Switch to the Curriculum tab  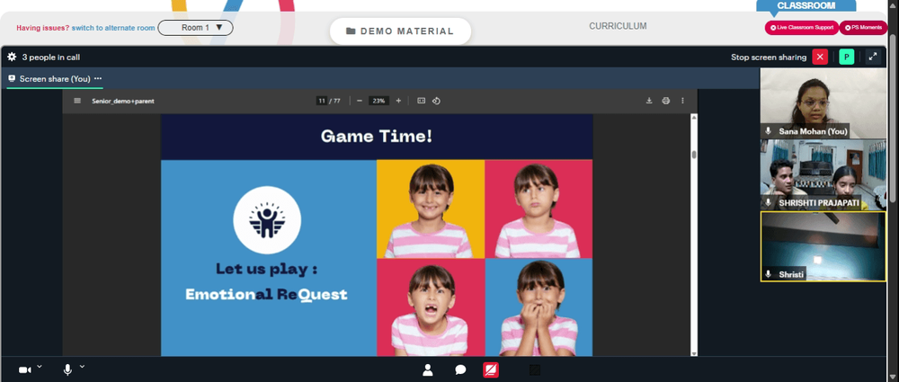(x=618, y=26)
